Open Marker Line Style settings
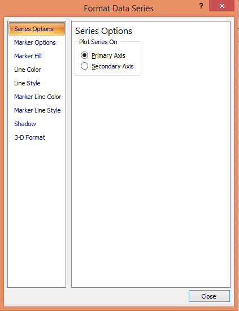The image size is (239, 311). pos(37,110)
